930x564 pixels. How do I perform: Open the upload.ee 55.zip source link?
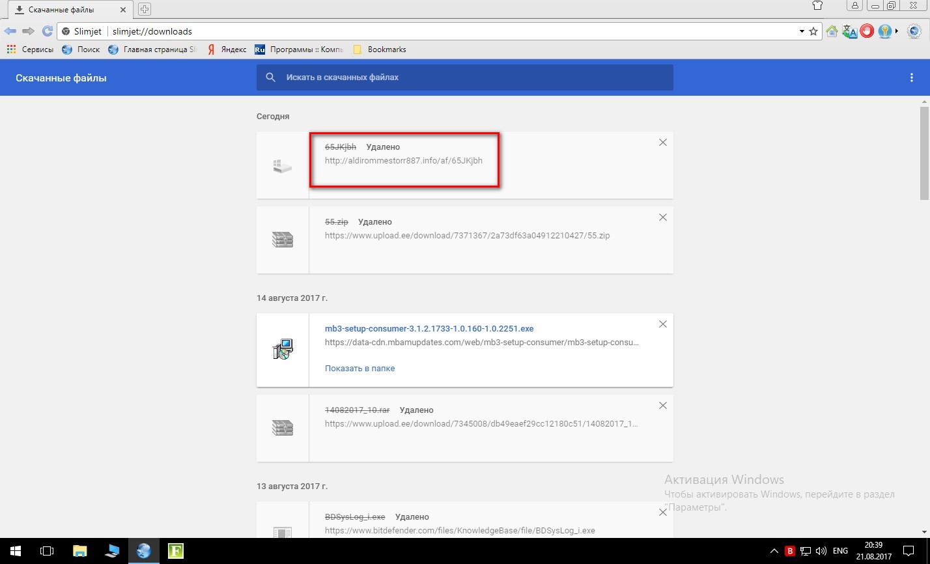click(467, 236)
